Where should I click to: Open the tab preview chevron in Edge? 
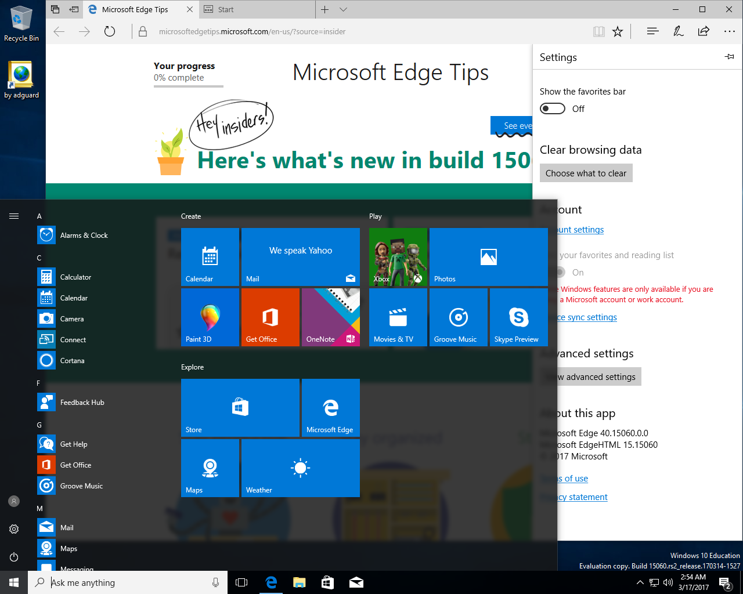click(x=343, y=9)
